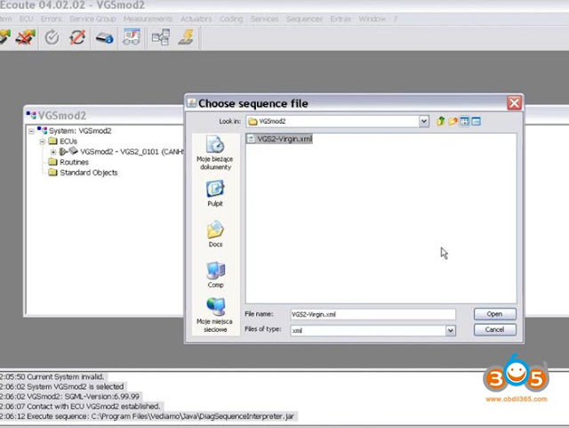
Task: Open the Comp shortcut in sidebar
Action: [x=215, y=275]
